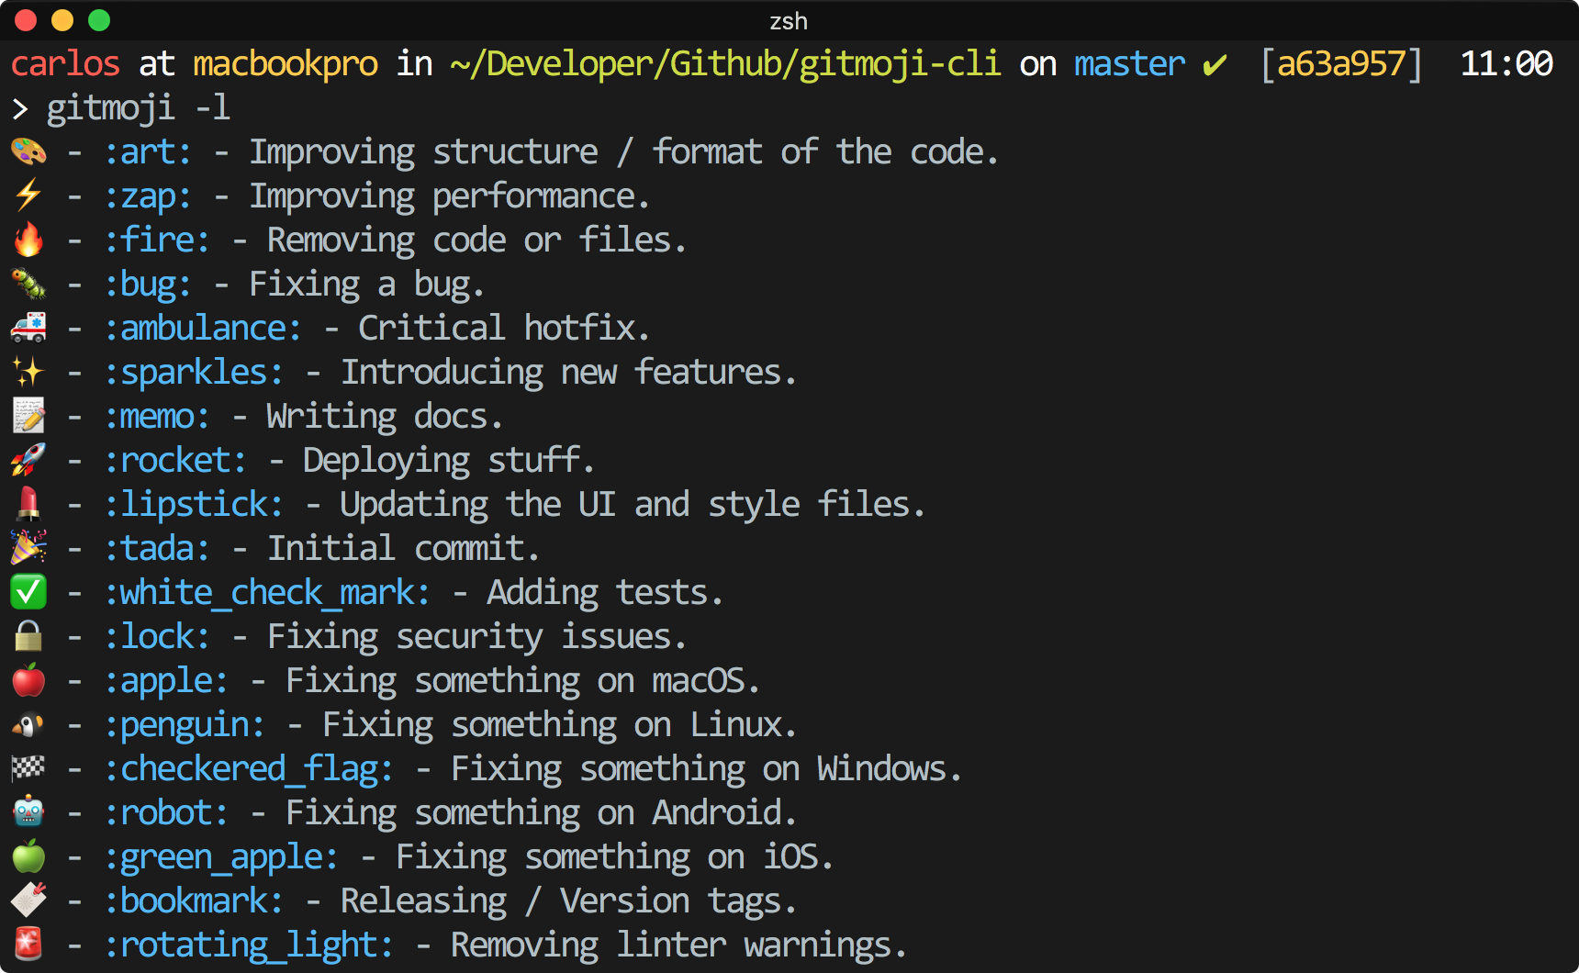Click the green zoom button in titlebar
The height and width of the screenshot is (973, 1579).
click(98, 18)
